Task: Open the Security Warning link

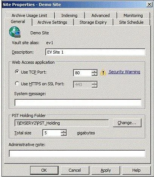Action: [125, 72]
